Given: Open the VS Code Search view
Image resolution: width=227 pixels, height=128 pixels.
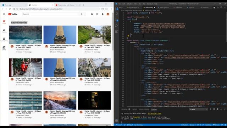Looking at the screenshot, I should pos(117,14).
